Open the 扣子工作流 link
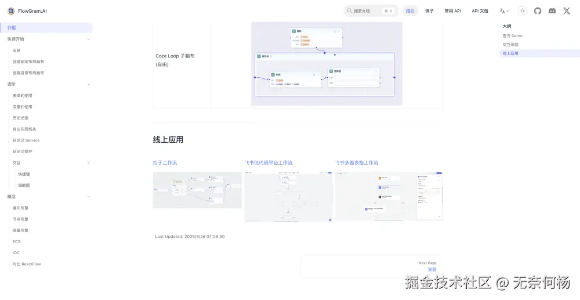 click(x=165, y=162)
